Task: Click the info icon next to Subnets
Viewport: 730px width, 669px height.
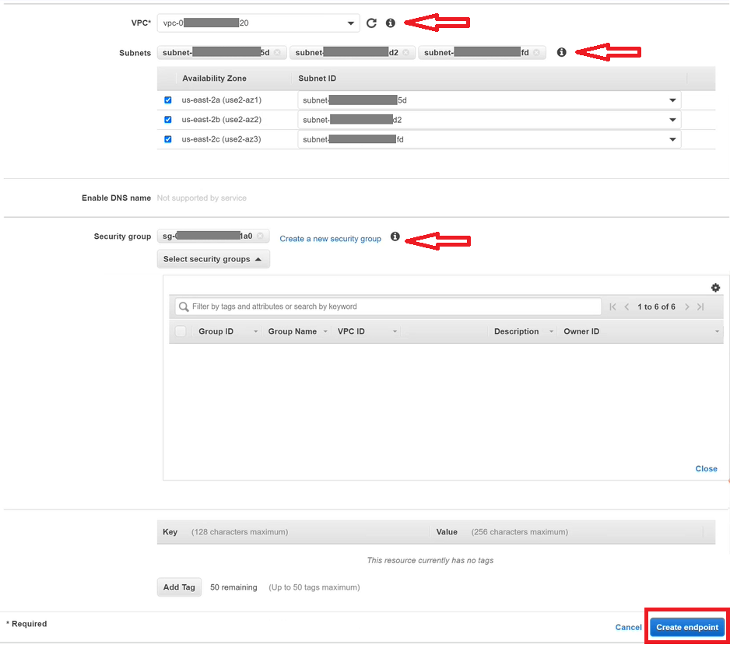Action: [562, 51]
